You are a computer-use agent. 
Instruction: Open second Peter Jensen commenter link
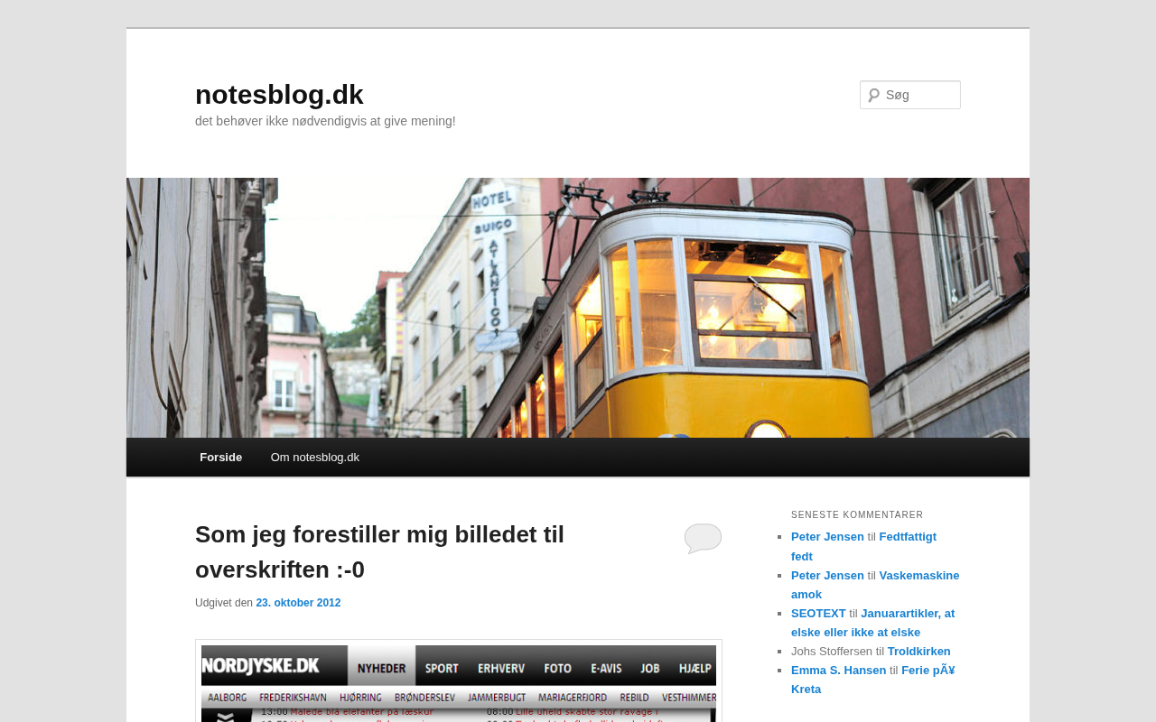827,576
